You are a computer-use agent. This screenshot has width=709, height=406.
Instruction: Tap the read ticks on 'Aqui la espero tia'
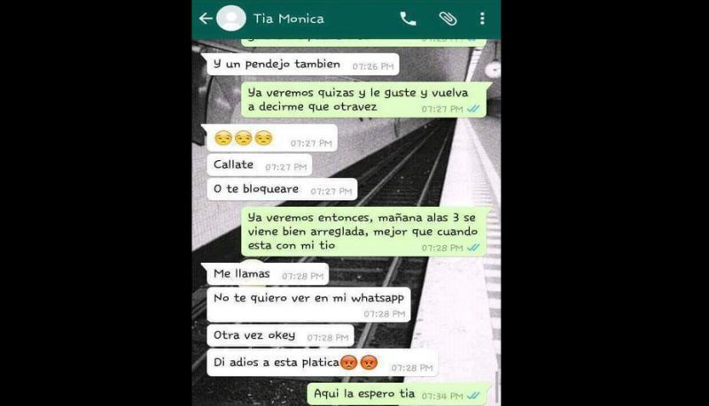coord(473,395)
